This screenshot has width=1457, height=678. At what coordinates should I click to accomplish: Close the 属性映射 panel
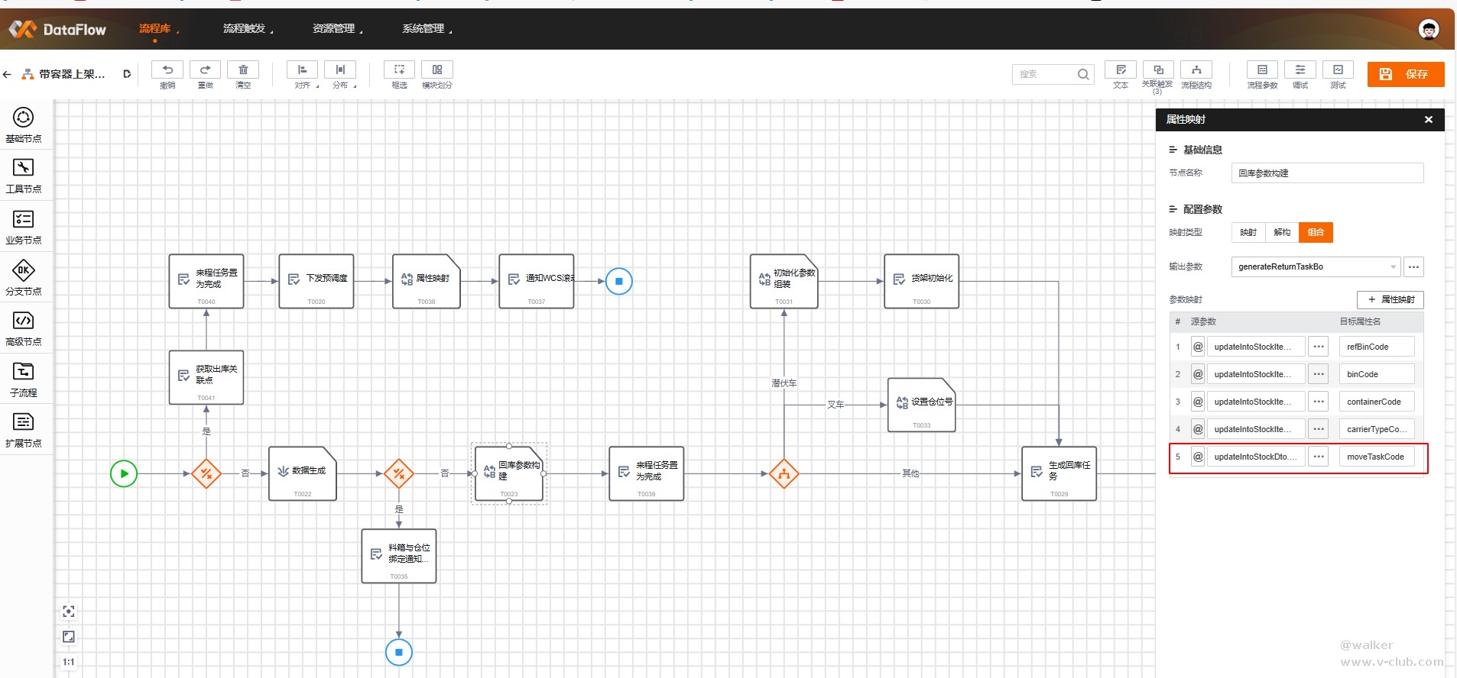point(1429,120)
